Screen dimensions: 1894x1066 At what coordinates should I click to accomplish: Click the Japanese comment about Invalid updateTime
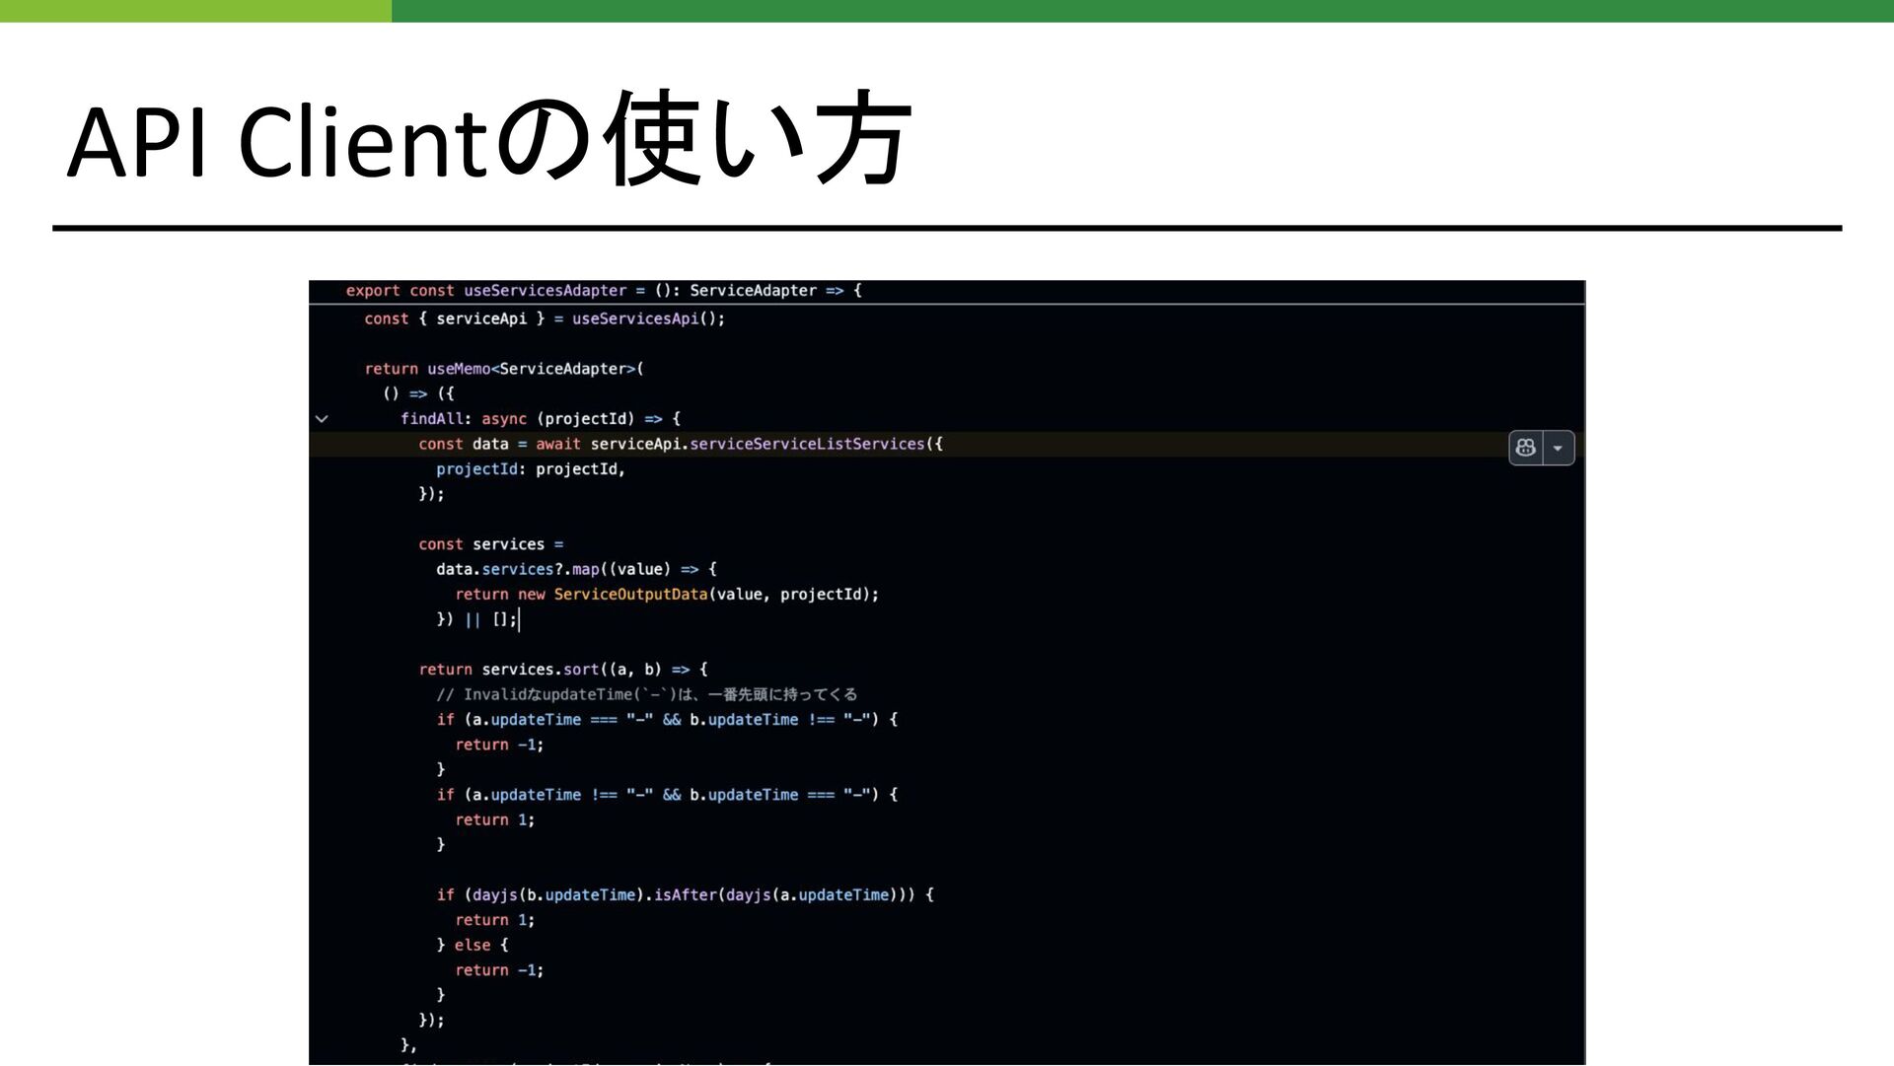click(x=646, y=694)
